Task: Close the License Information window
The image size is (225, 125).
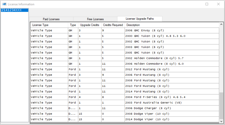Action: pos(218,4)
